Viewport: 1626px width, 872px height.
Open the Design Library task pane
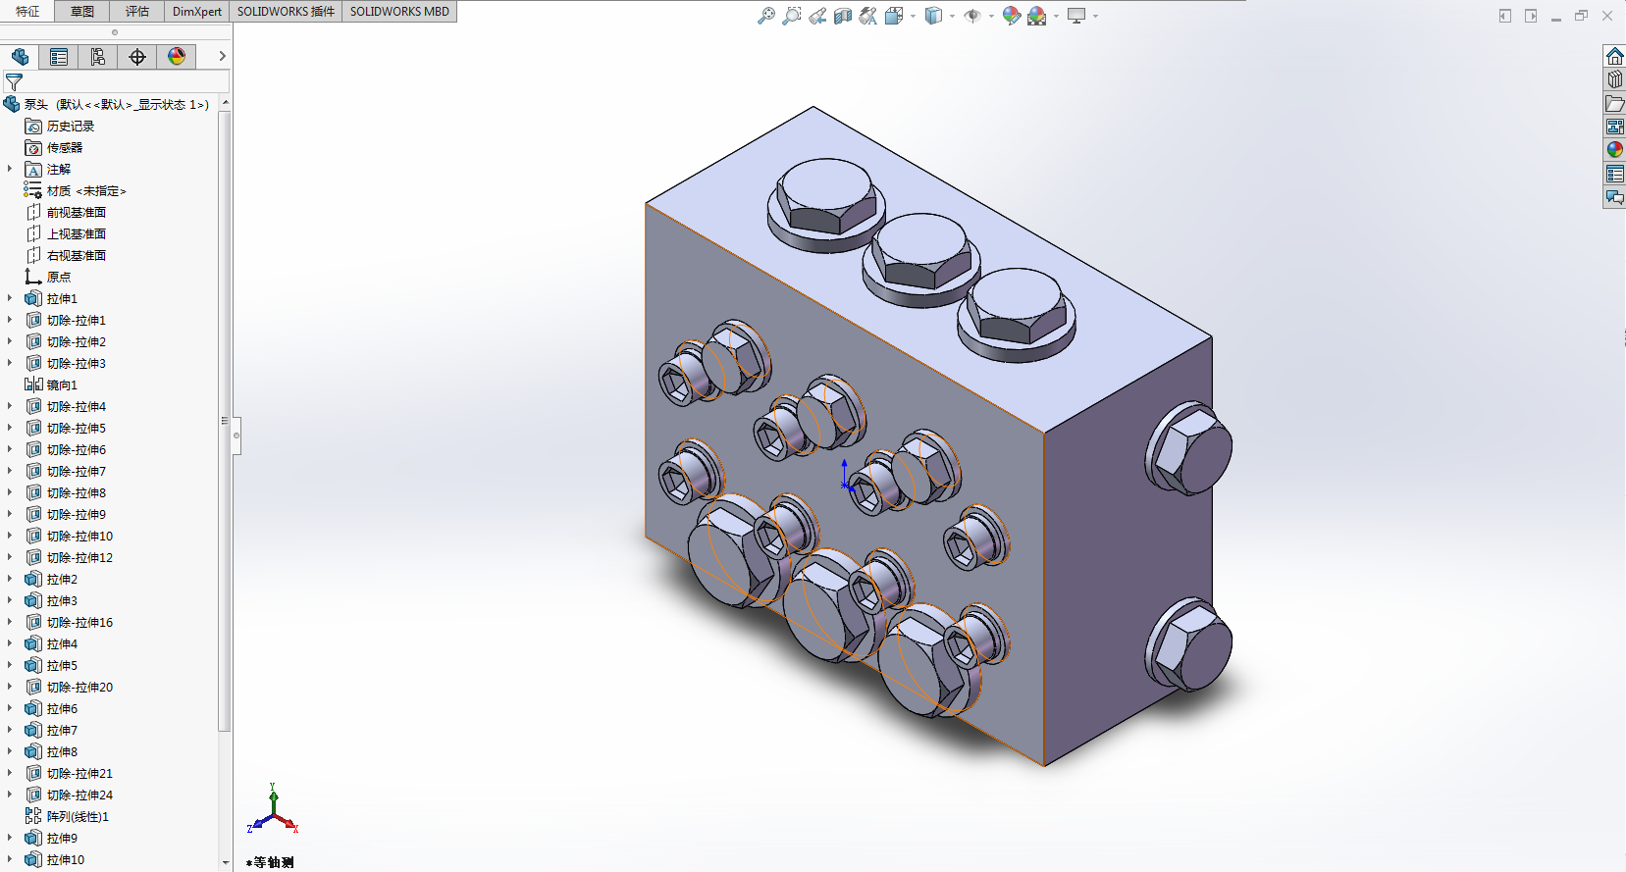pyautogui.click(x=1614, y=79)
